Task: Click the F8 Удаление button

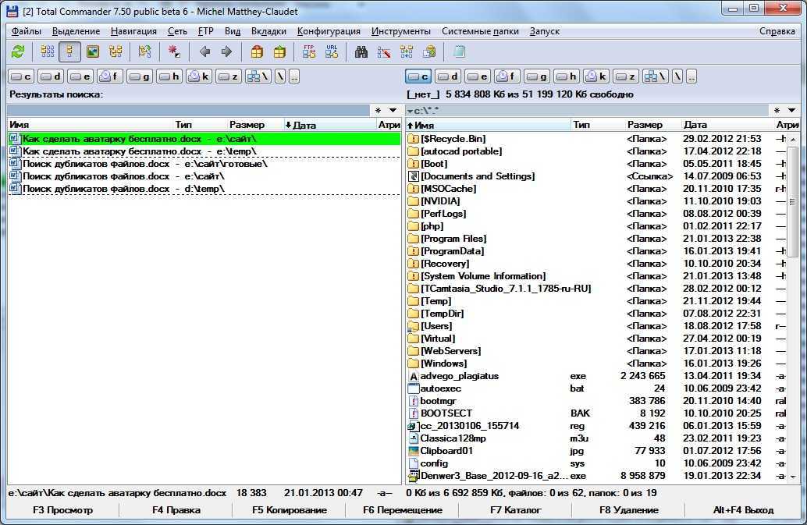Action: coord(628,510)
